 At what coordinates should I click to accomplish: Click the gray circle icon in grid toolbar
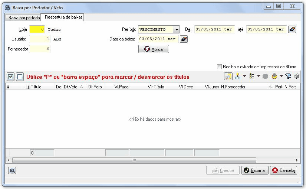tap(265, 76)
